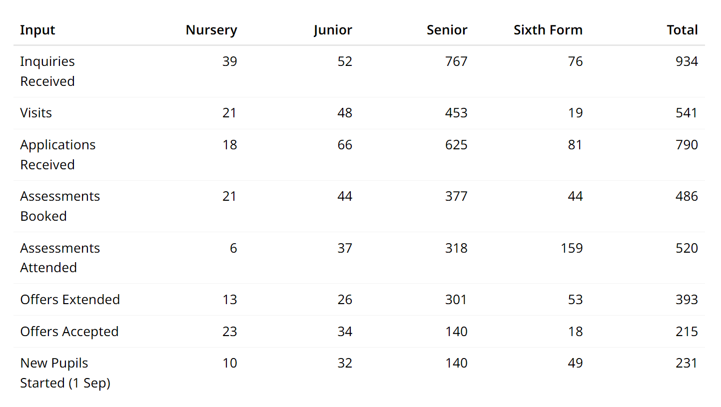
Task: Select the Assessments Attended row label
Action: 60,258
